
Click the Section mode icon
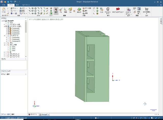click(51, 11)
